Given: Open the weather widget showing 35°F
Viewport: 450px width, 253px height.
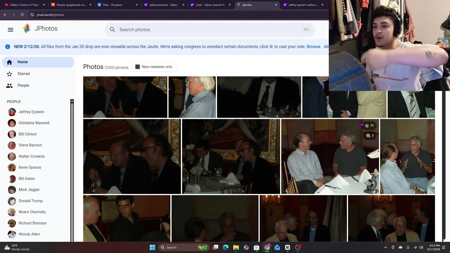Looking at the screenshot, I should pos(17,248).
